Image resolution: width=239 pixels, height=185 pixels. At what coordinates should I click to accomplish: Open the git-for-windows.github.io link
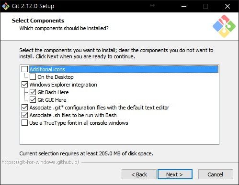click(40, 162)
